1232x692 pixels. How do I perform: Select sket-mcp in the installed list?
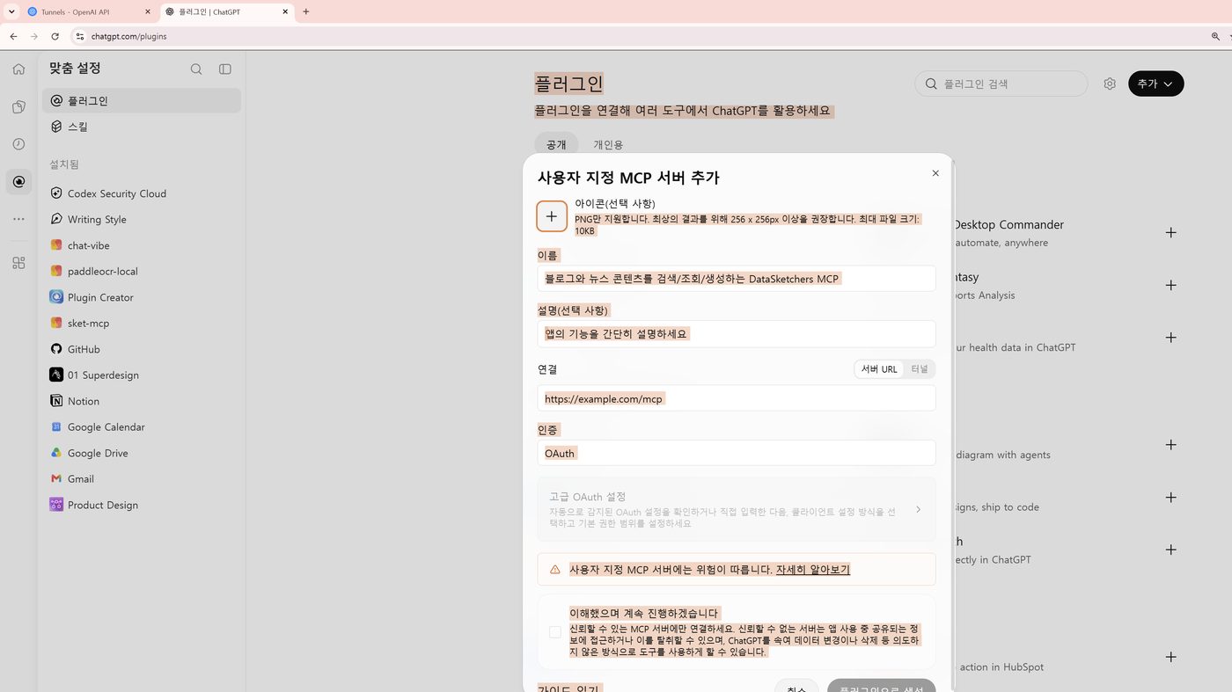coord(141,324)
